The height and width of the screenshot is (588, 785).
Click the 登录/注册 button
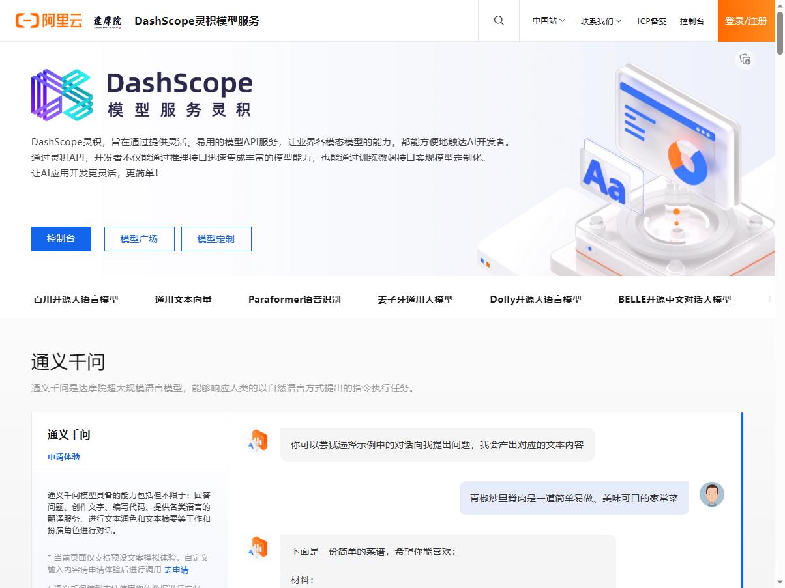pos(745,20)
